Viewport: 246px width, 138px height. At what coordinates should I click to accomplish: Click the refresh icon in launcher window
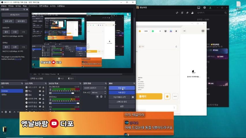176,47
